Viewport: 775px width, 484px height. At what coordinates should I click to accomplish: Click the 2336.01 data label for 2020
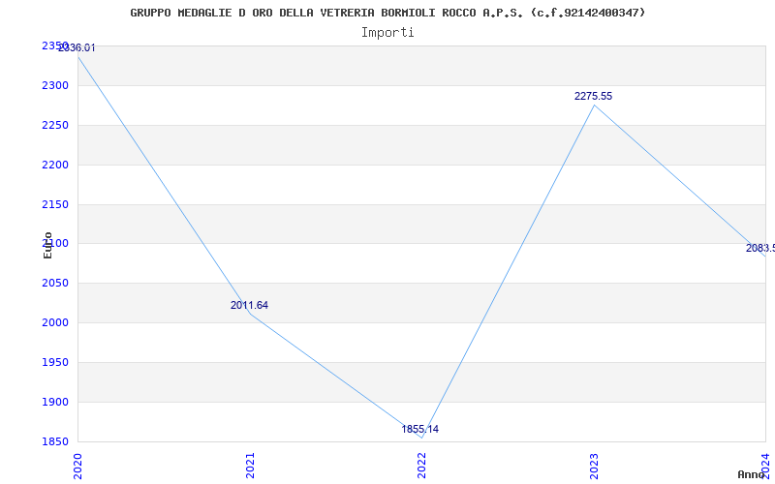77,47
